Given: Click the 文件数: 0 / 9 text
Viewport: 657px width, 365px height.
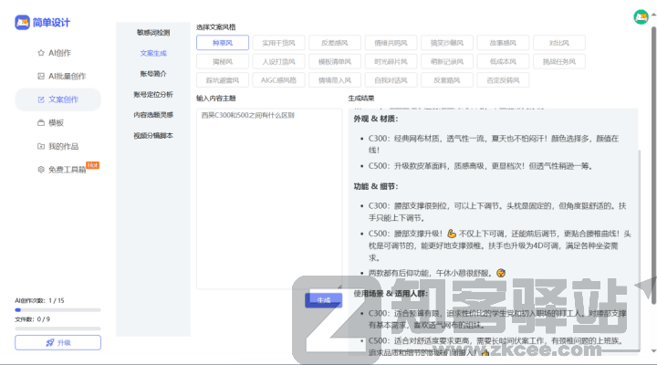Looking at the screenshot, I should pyautogui.click(x=33, y=319).
